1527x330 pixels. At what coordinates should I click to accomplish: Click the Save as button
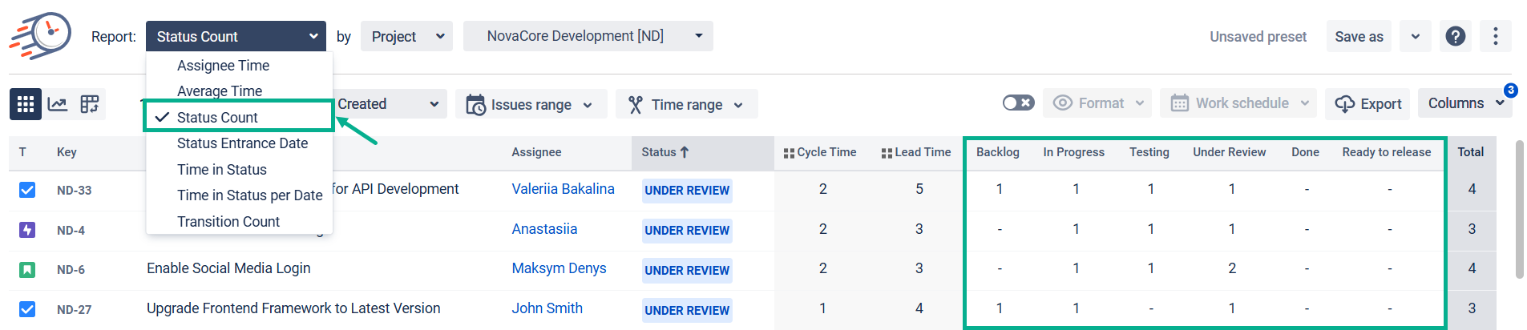pos(1359,37)
